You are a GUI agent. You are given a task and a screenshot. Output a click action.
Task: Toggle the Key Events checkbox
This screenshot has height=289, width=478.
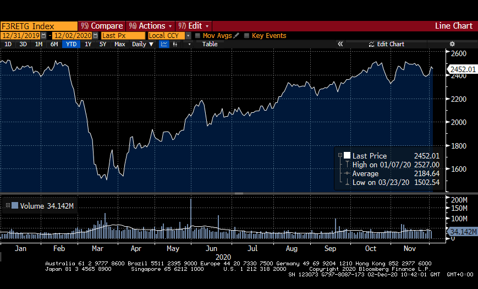coord(246,36)
